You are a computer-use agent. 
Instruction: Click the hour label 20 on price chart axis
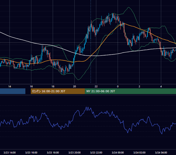(x=75, y=87)
